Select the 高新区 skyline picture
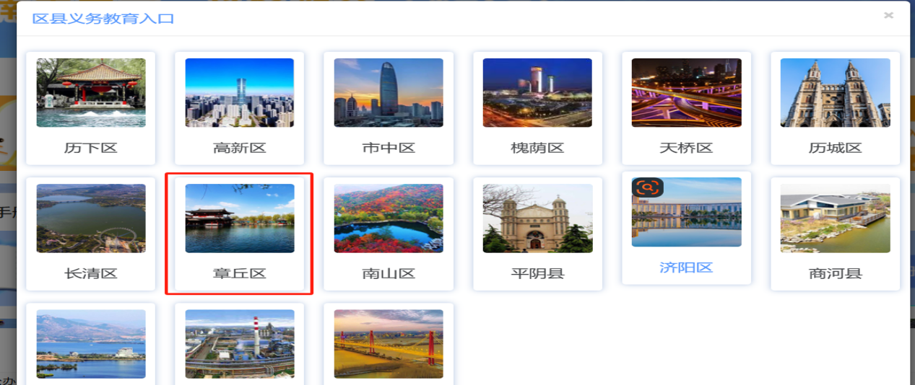This screenshot has height=385, width=915. point(240,93)
